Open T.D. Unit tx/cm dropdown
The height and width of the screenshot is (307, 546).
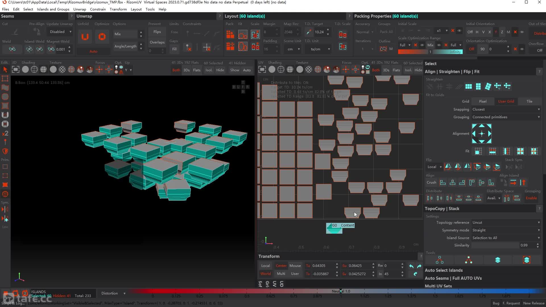tap(318, 49)
